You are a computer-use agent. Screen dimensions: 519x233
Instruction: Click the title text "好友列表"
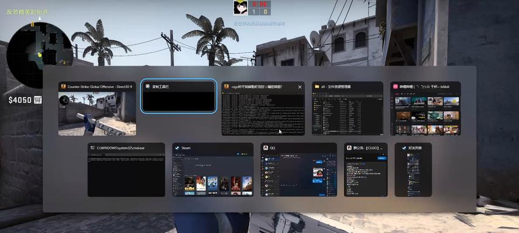click(416, 148)
